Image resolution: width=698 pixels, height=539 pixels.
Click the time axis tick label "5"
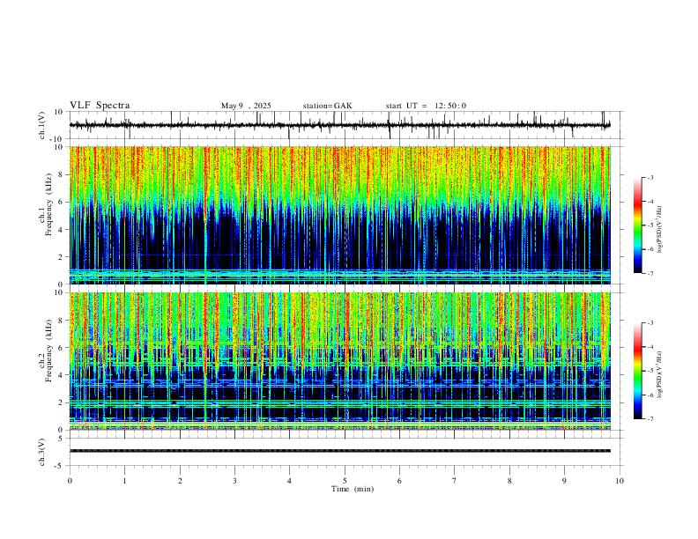coord(345,481)
